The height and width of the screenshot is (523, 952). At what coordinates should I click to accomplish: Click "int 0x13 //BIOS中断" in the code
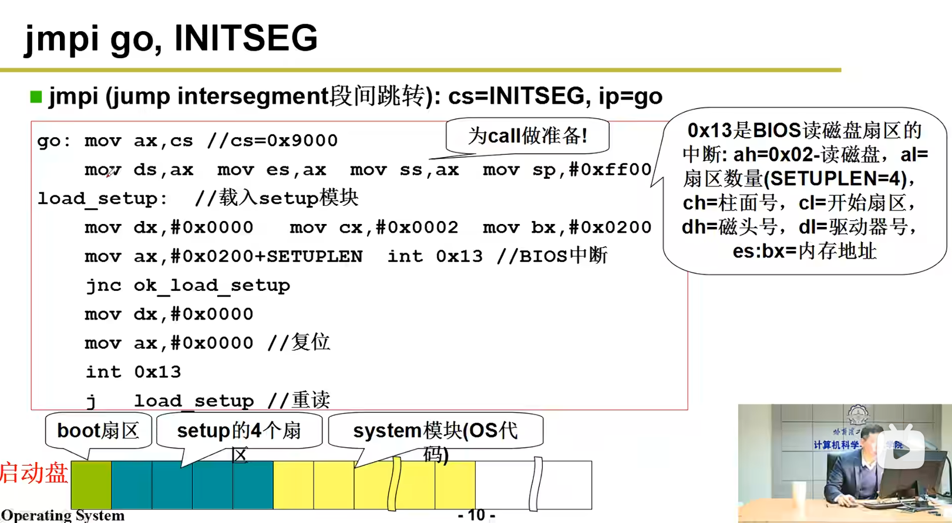[x=497, y=256]
